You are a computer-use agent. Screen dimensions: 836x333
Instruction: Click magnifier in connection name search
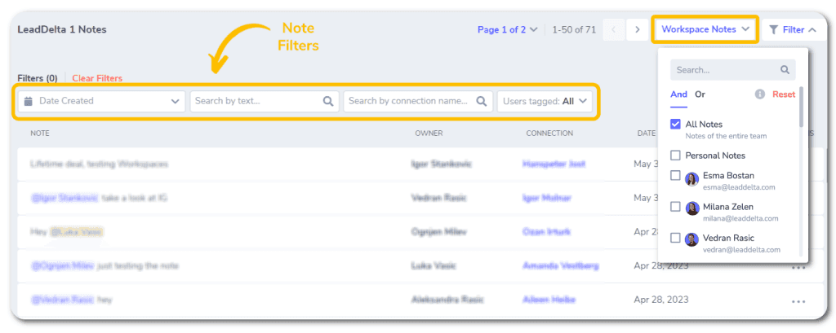(482, 101)
